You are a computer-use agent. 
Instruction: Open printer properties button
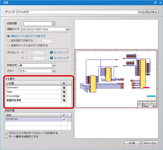pos(151,12)
